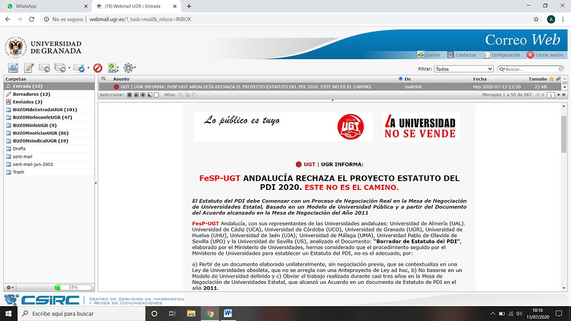
Task: Open the BUZONnoticiasUGR (86) folder
Action: click(x=49, y=133)
